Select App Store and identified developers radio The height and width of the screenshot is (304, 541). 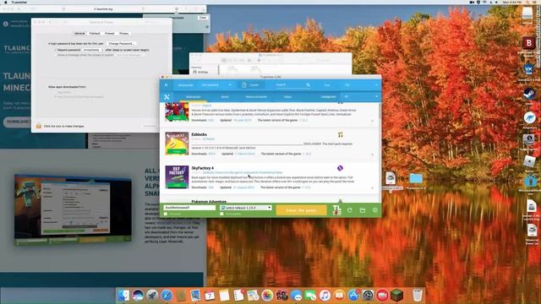56,97
